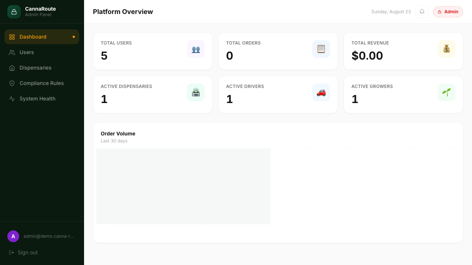
Task: Click the purple A user avatar
Action: tap(13, 236)
